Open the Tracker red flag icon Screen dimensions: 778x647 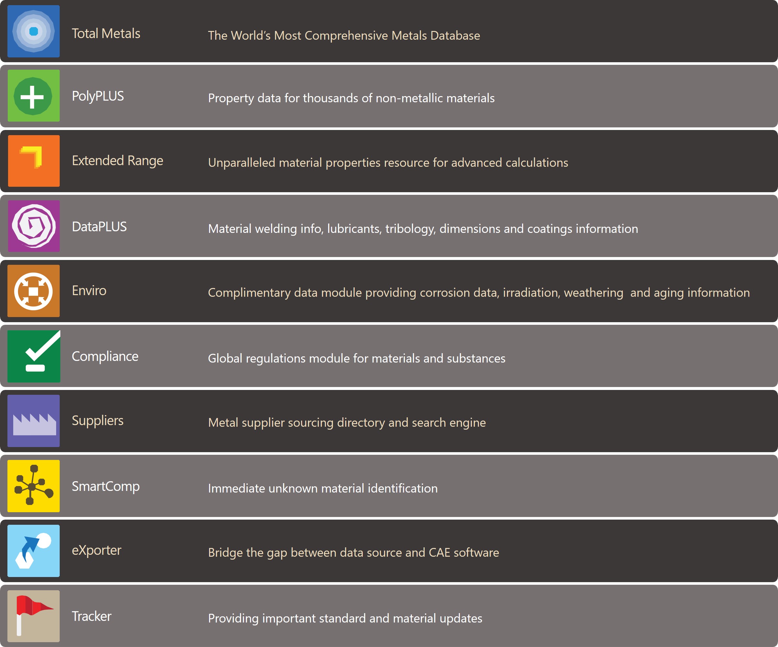click(33, 616)
